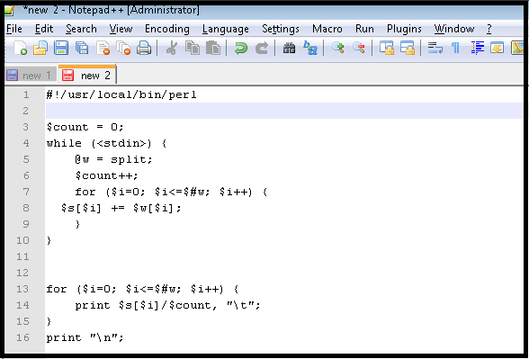Click the Notepad++ title bar icon
The image size is (529, 359).
click(9, 11)
